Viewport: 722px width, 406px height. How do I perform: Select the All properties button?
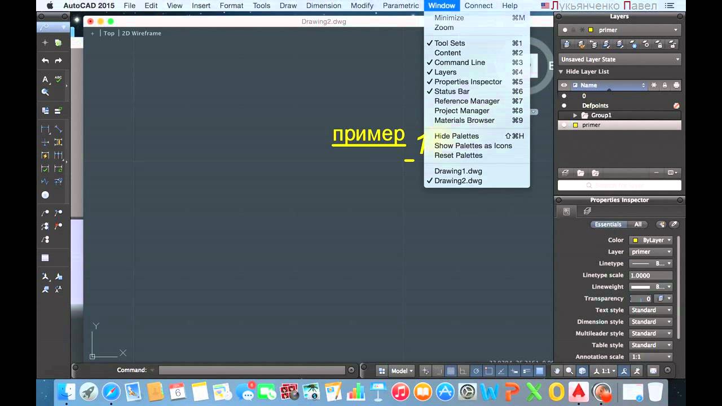click(x=637, y=224)
